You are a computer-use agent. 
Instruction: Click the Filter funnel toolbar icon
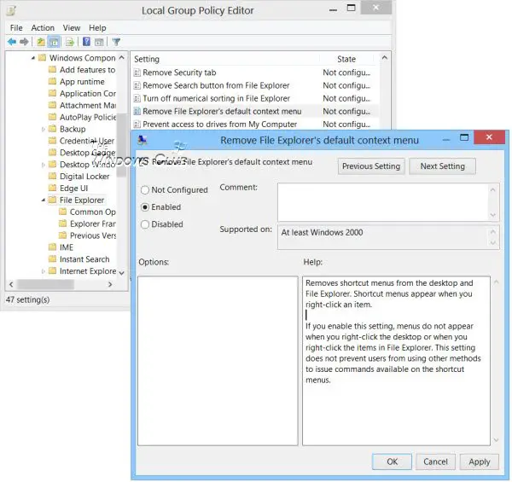coord(116,42)
